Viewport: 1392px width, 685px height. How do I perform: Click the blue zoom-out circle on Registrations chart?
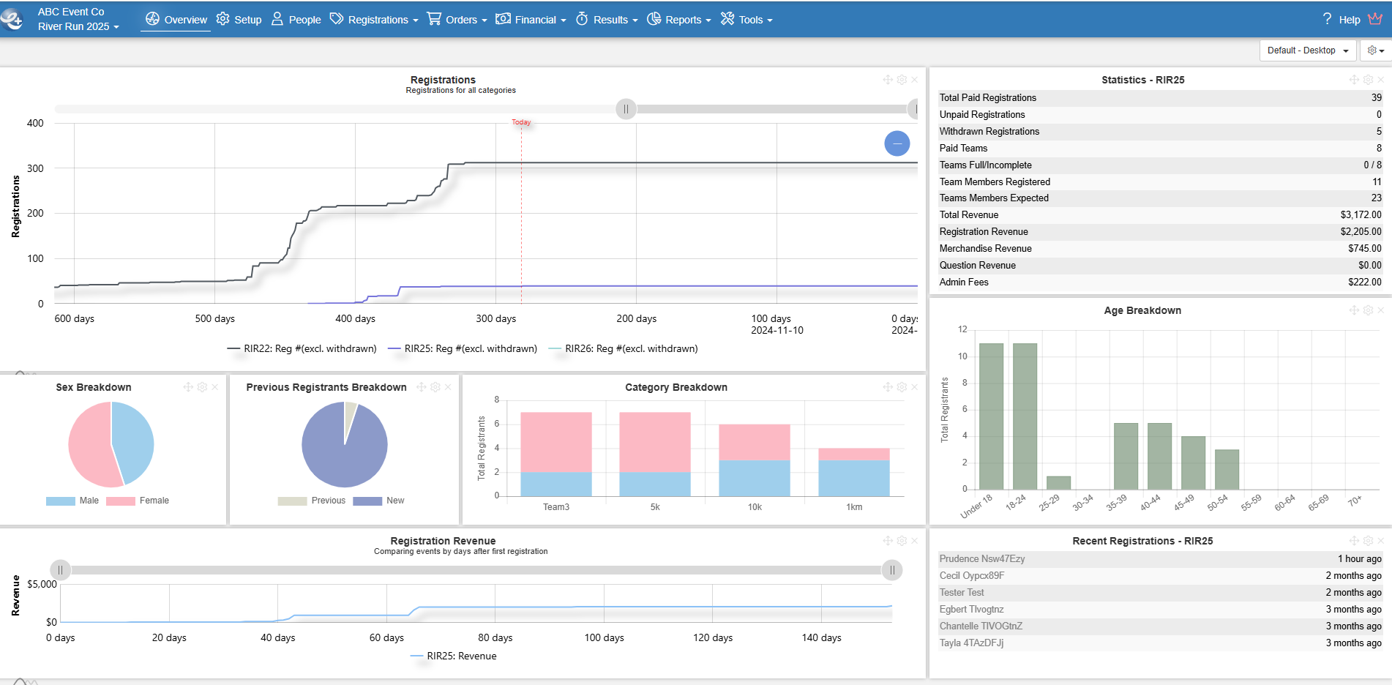(x=897, y=143)
